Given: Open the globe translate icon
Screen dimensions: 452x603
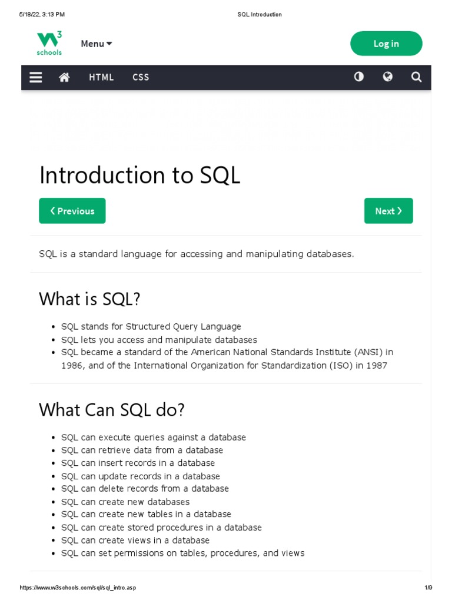Looking at the screenshot, I should (x=387, y=77).
